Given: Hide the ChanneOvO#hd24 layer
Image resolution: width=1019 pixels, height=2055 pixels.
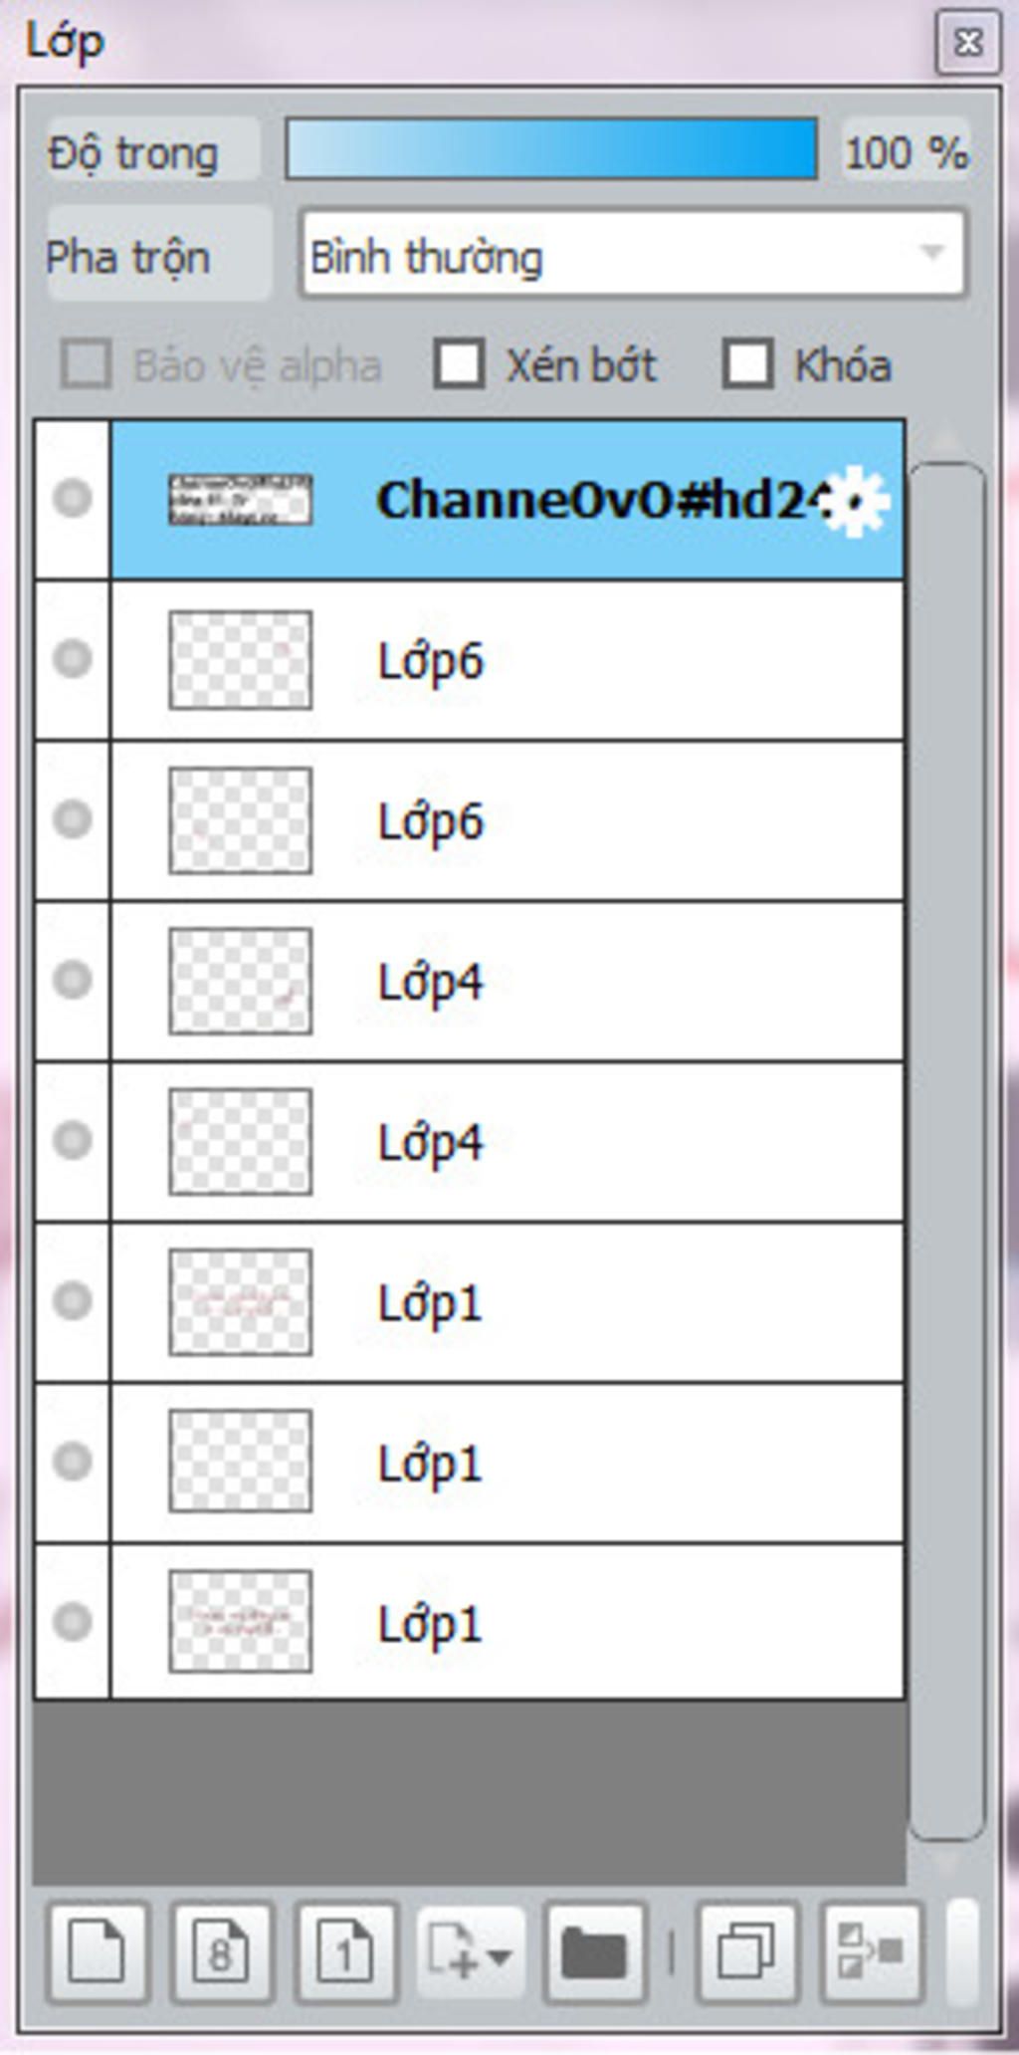Looking at the screenshot, I should pyautogui.click(x=73, y=498).
